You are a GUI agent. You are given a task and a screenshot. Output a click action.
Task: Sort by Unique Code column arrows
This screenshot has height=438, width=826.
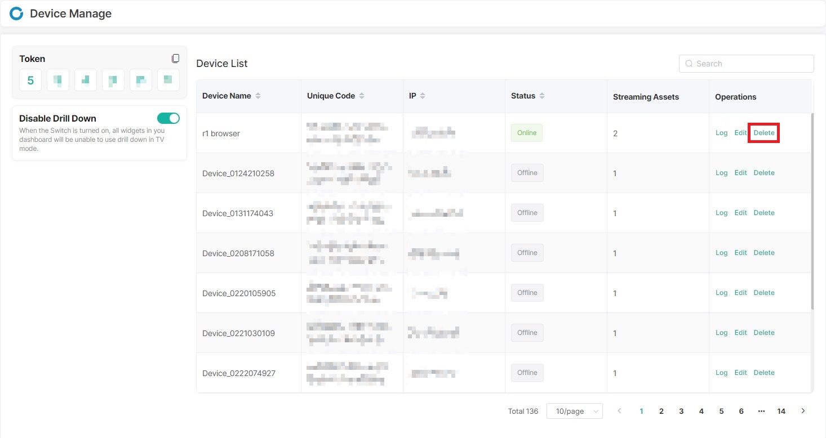[362, 96]
